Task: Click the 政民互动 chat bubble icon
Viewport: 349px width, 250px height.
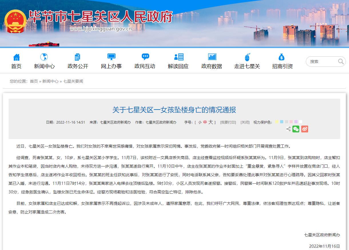Action: (145, 57)
